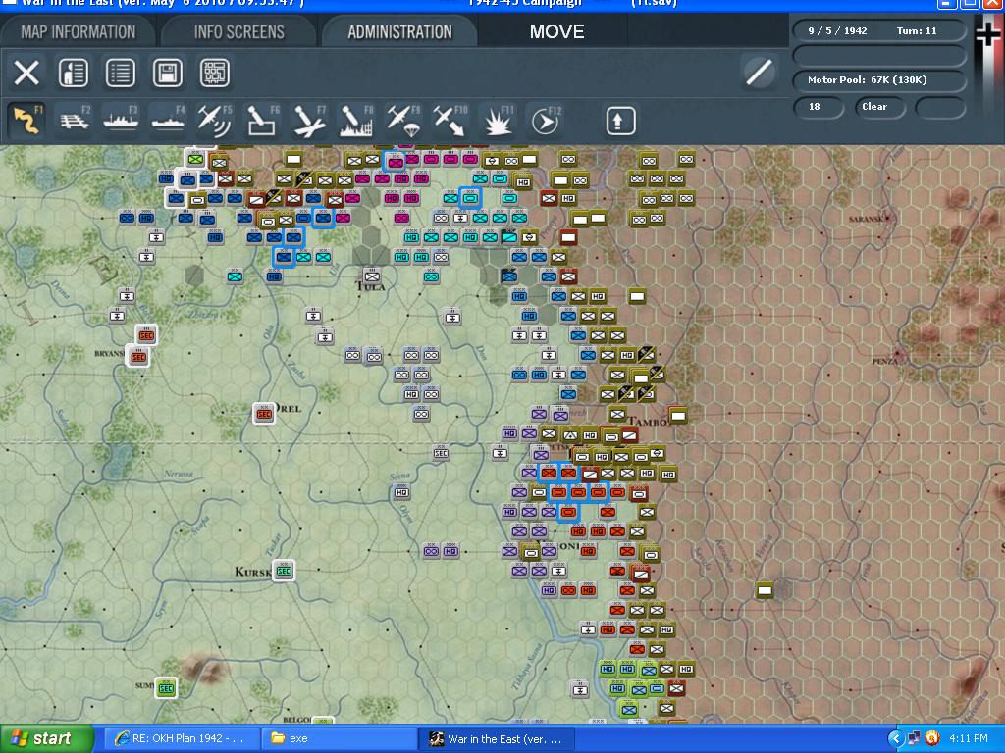Open the list options icon

pyautogui.click(x=121, y=73)
